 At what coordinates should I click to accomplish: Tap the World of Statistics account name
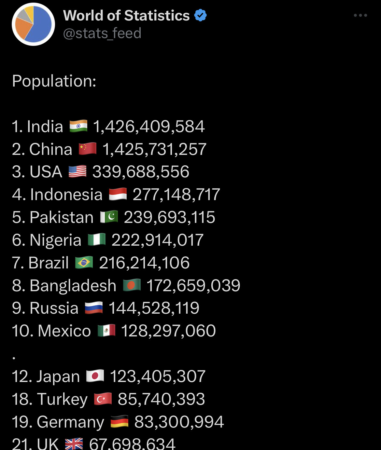[126, 15]
